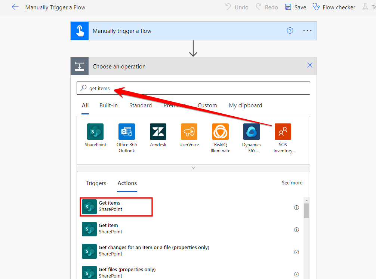Show info for the Get item action

click(296, 230)
